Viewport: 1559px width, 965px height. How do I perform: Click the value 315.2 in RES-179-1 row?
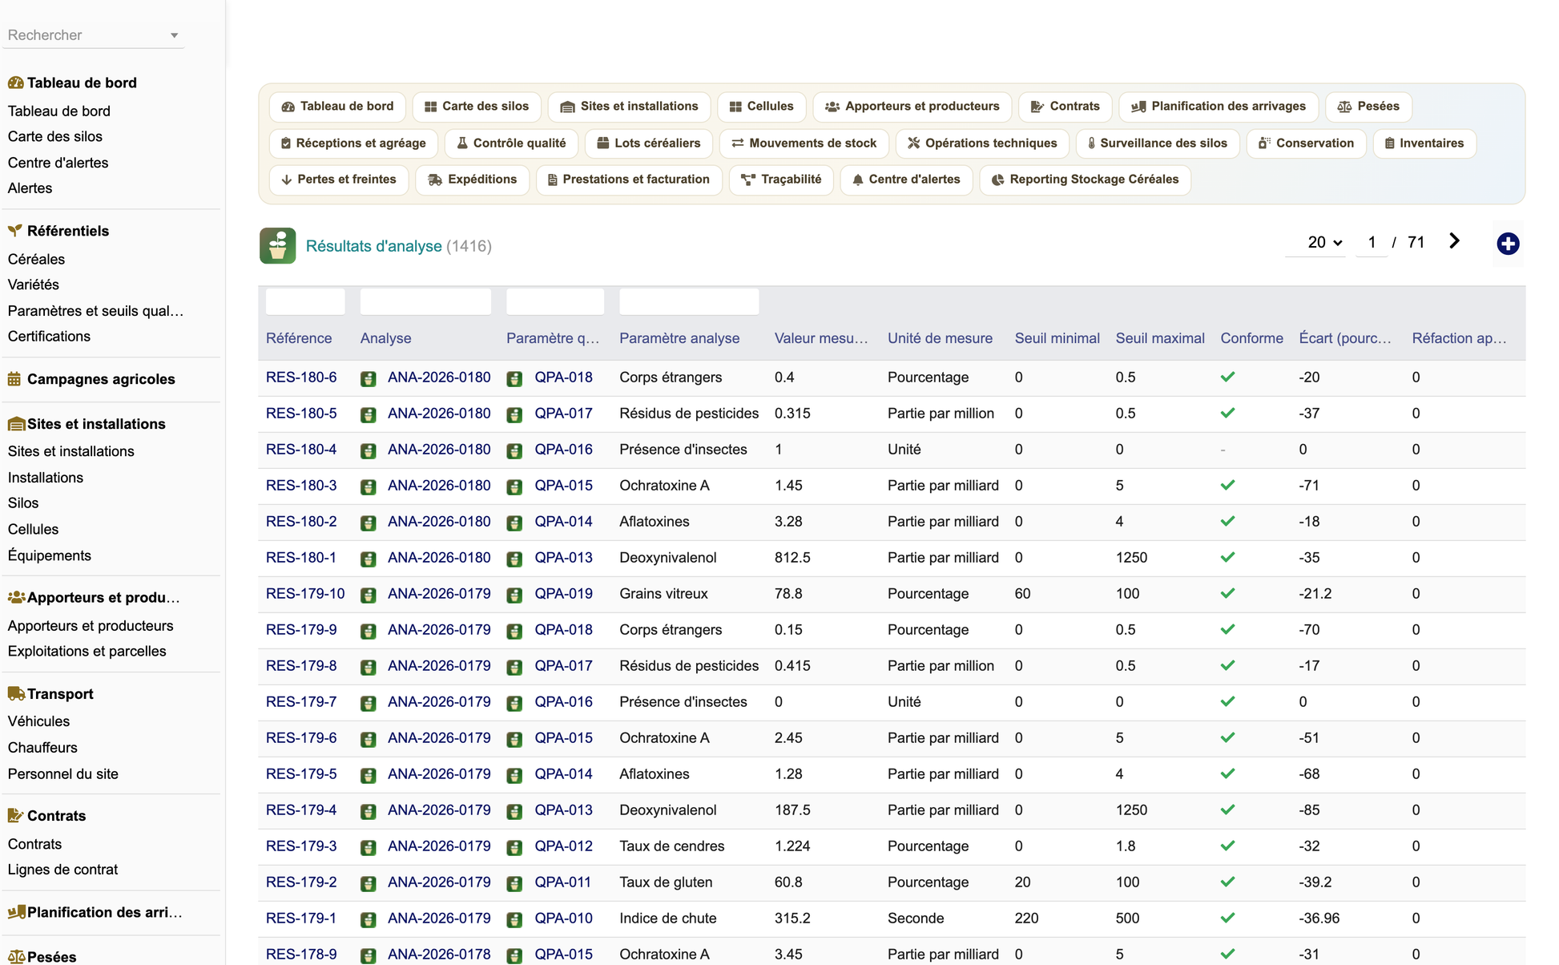792,919
